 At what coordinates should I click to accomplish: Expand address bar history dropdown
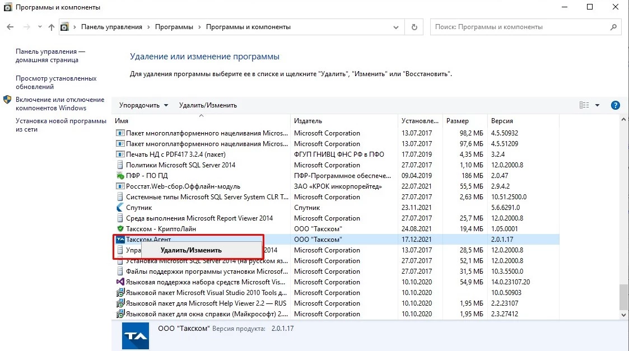(396, 27)
